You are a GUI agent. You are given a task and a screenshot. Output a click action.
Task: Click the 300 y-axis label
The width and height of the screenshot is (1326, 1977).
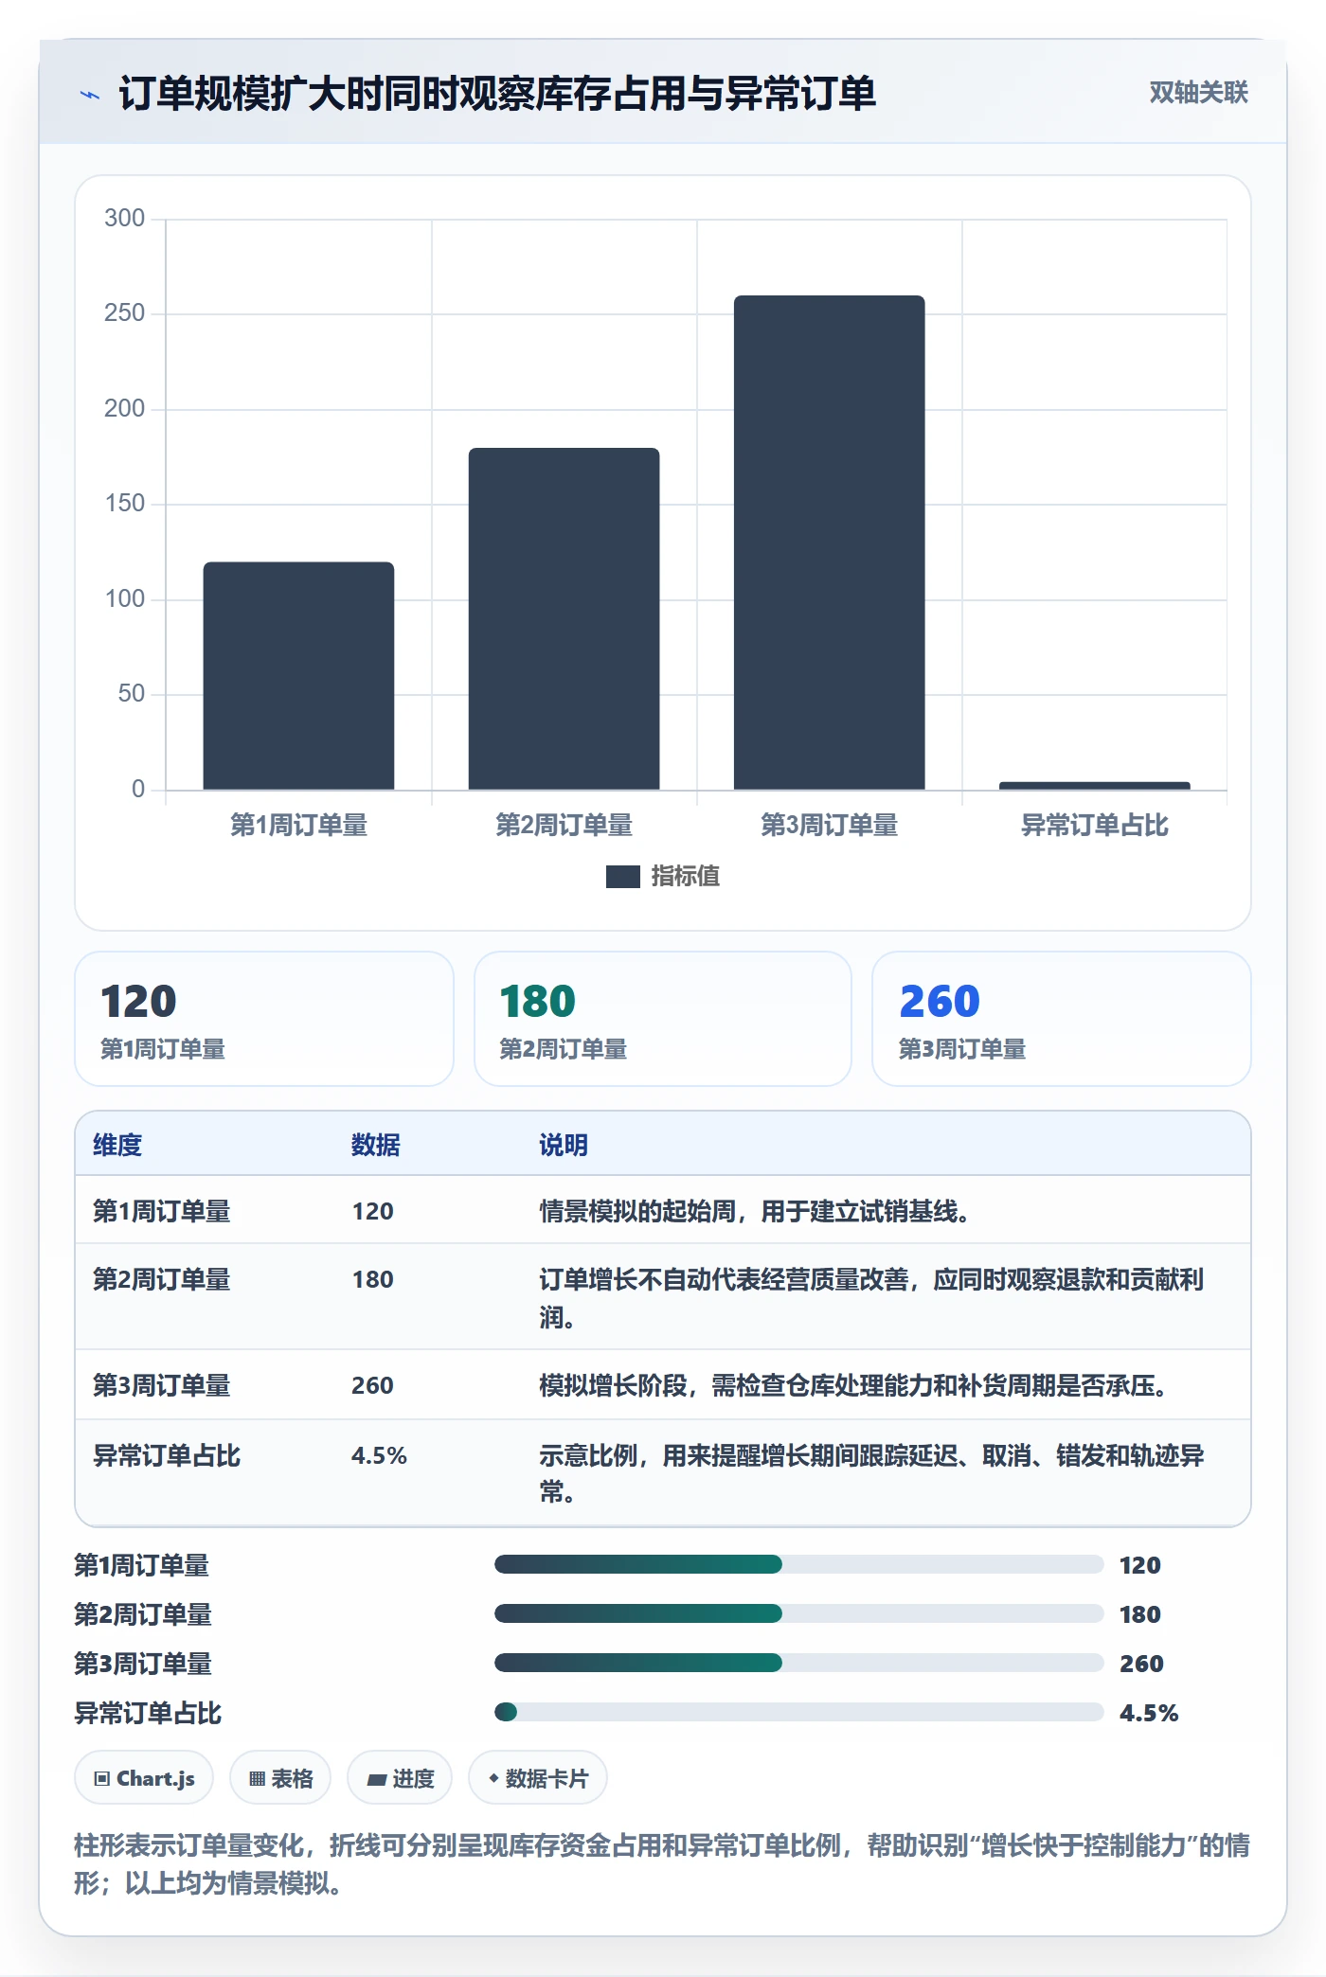click(124, 219)
